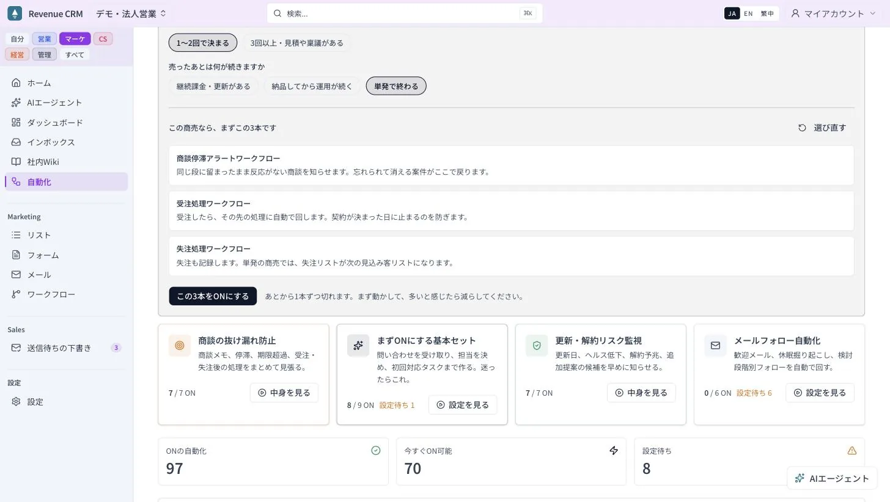Image resolution: width=890 pixels, height=502 pixels.
Task: Choose 継続課金・更新がある option
Action: click(213, 86)
